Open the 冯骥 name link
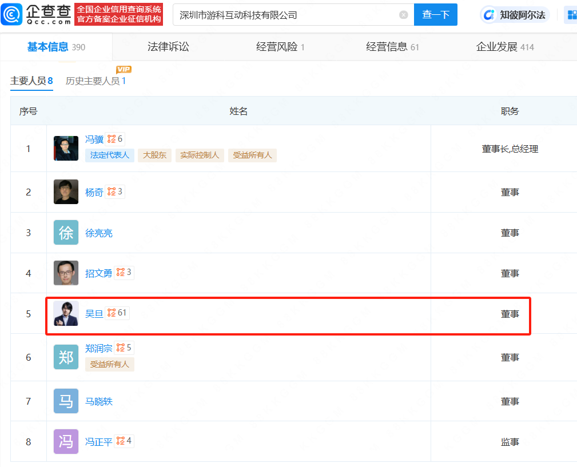The width and height of the screenshot is (577, 467). pos(94,139)
